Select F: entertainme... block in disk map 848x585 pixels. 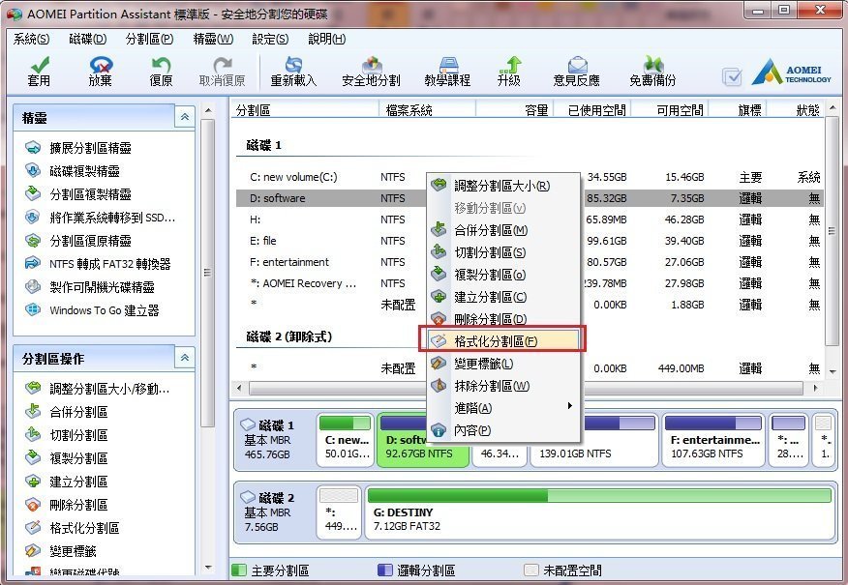[x=713, y=439]
